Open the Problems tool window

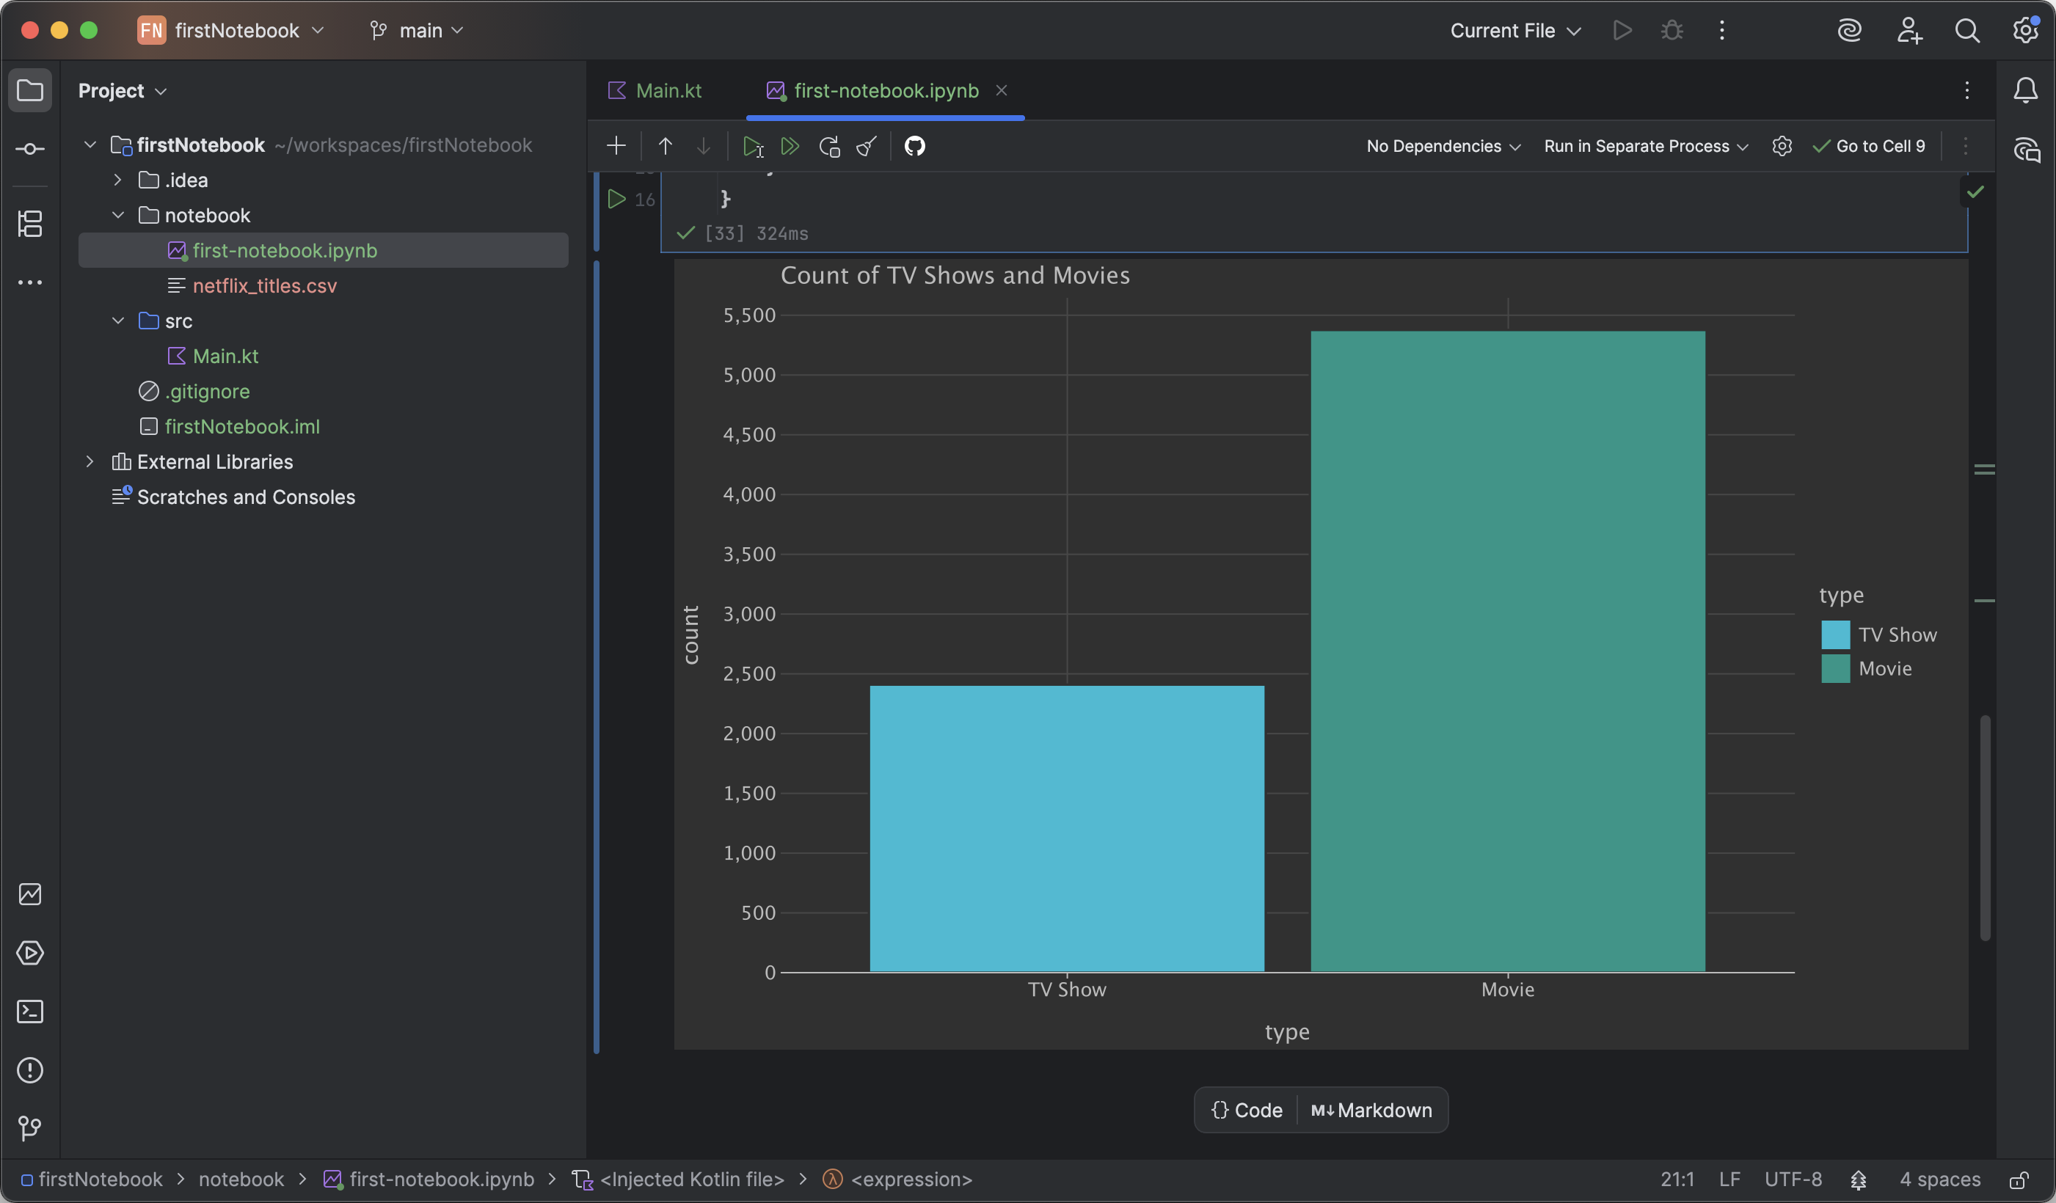pos(30,1070)
